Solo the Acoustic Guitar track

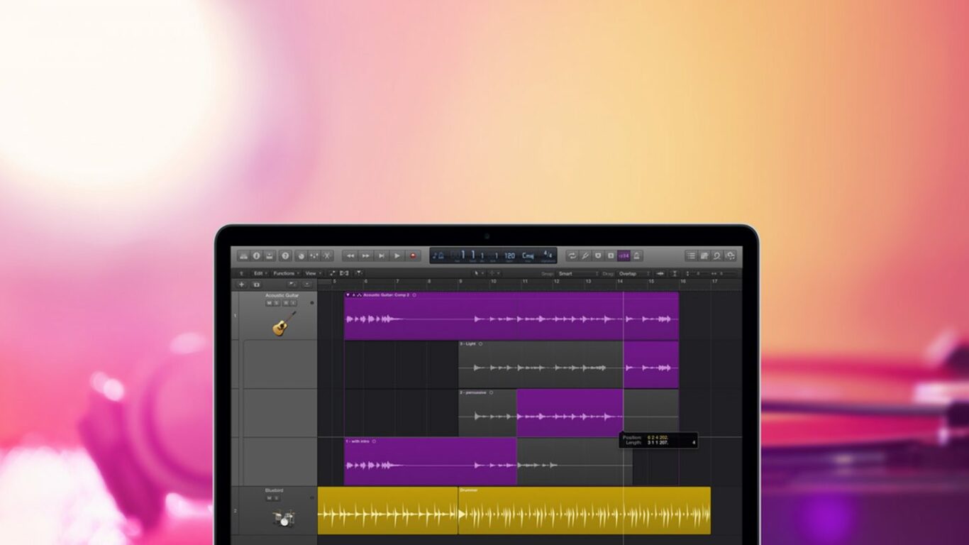tap(277, 303)
